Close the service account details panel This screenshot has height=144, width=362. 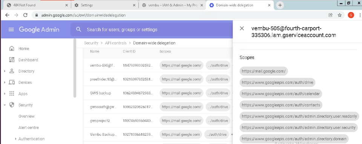242,28
